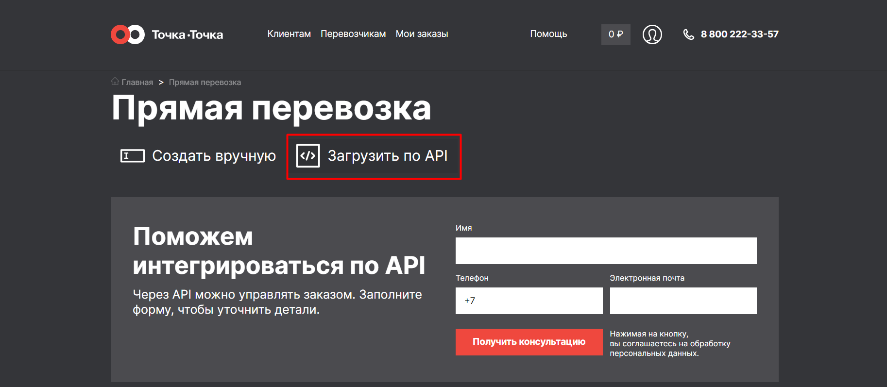Submit with Получить консультацию button
This screenshot has height=387, width=887.
click(529, 342)
